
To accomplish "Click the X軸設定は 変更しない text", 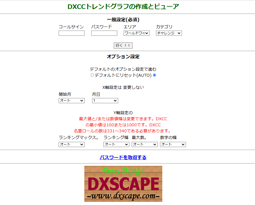I will [x=123, y=87].
